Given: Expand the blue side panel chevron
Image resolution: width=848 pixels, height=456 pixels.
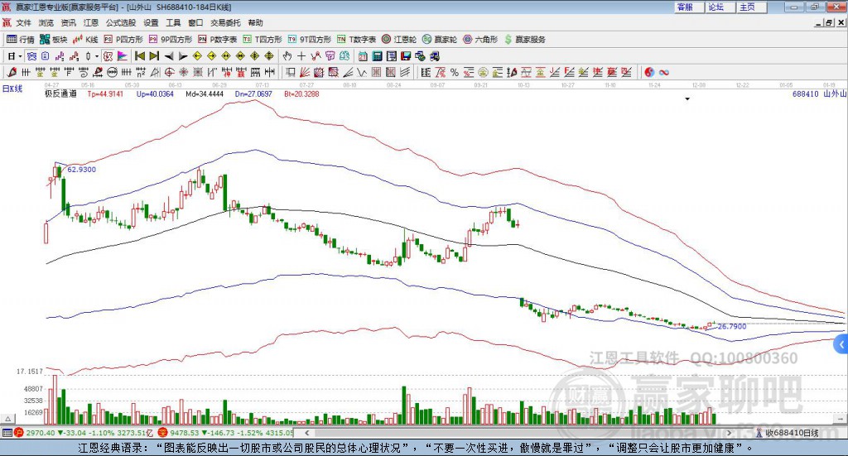Looking at the screenshot, I should pos(841,344).
